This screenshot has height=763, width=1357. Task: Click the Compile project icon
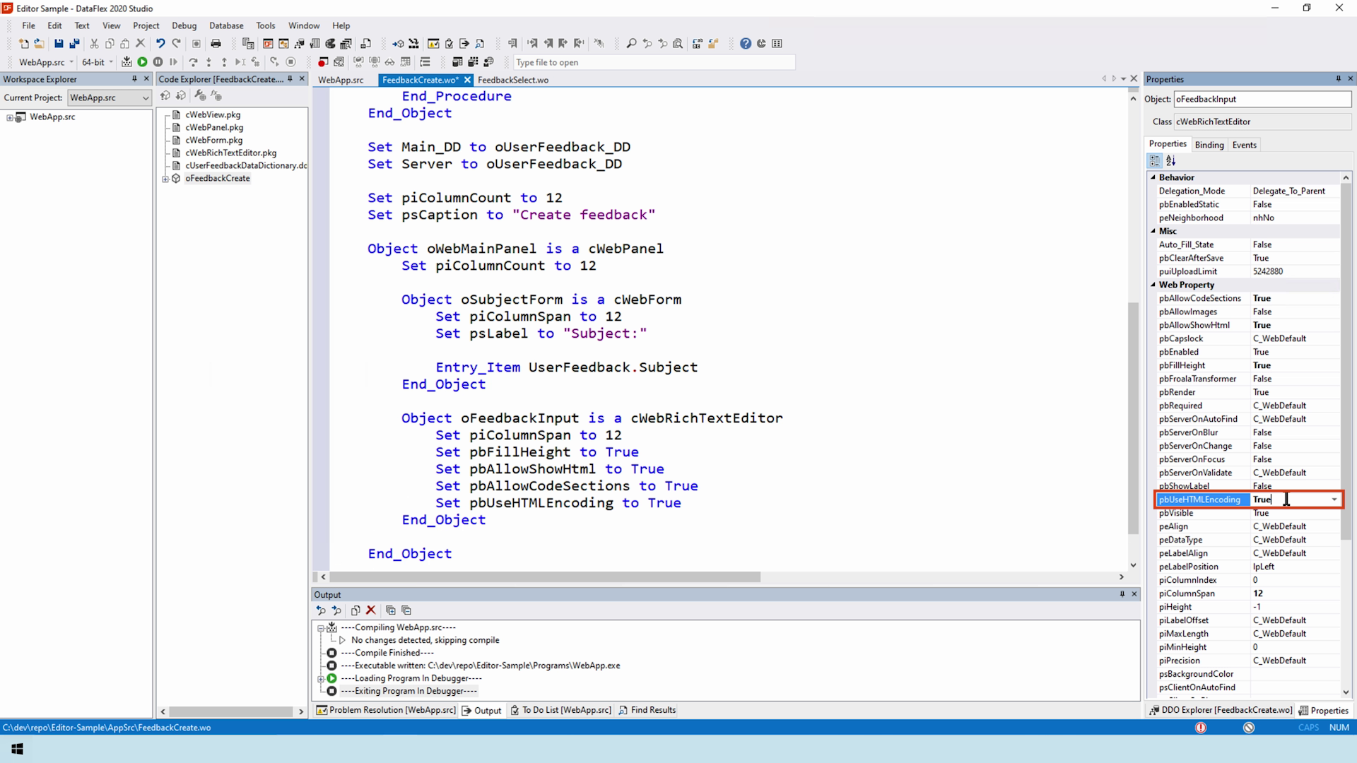[127, 62]
